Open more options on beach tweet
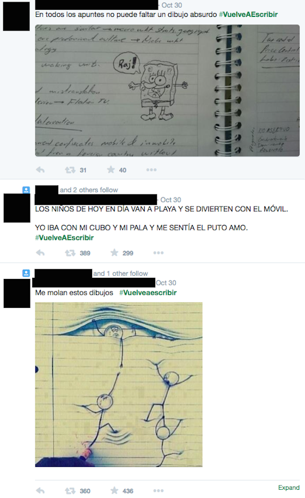This screenshot has width=305, height=498. (x=158, y=253)
